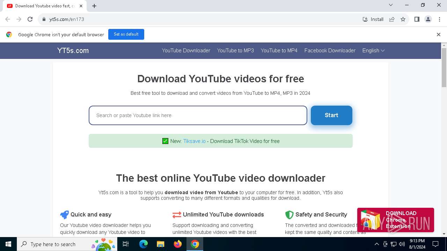This screenshot has width=447, height=251.
Task: Open Task View on taskbar
Action: (126, 244)
